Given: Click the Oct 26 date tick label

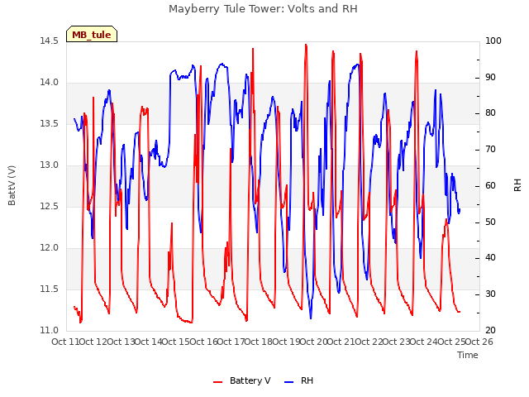Looking at the screenshot, I should (479, 342).
